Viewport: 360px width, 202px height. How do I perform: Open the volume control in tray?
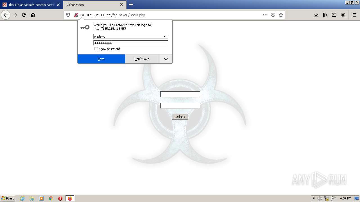[x=320, y=198]
